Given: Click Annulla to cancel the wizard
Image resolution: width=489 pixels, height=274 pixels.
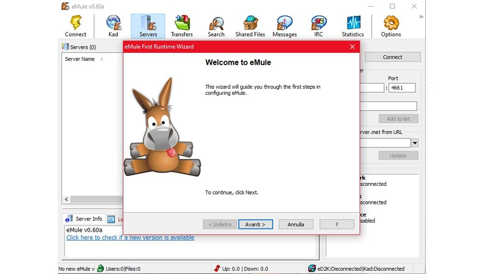Looking at the screenshot, I should [x=296, y=224].
